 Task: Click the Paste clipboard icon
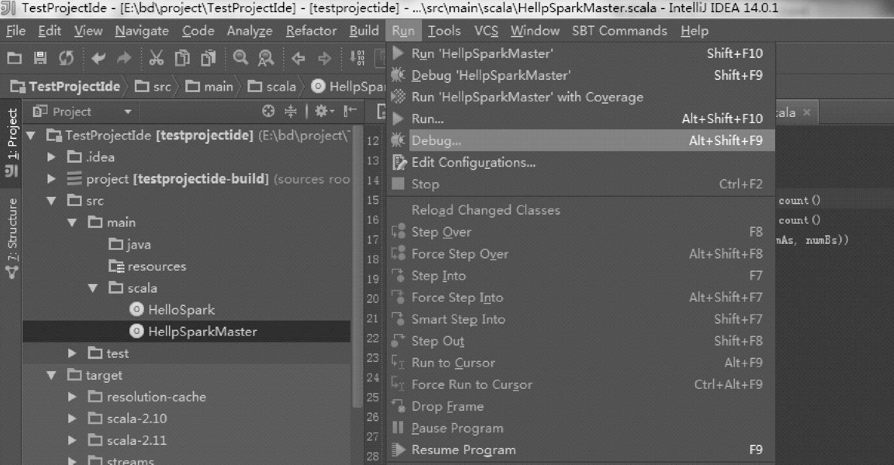click(x=208, y=59)
